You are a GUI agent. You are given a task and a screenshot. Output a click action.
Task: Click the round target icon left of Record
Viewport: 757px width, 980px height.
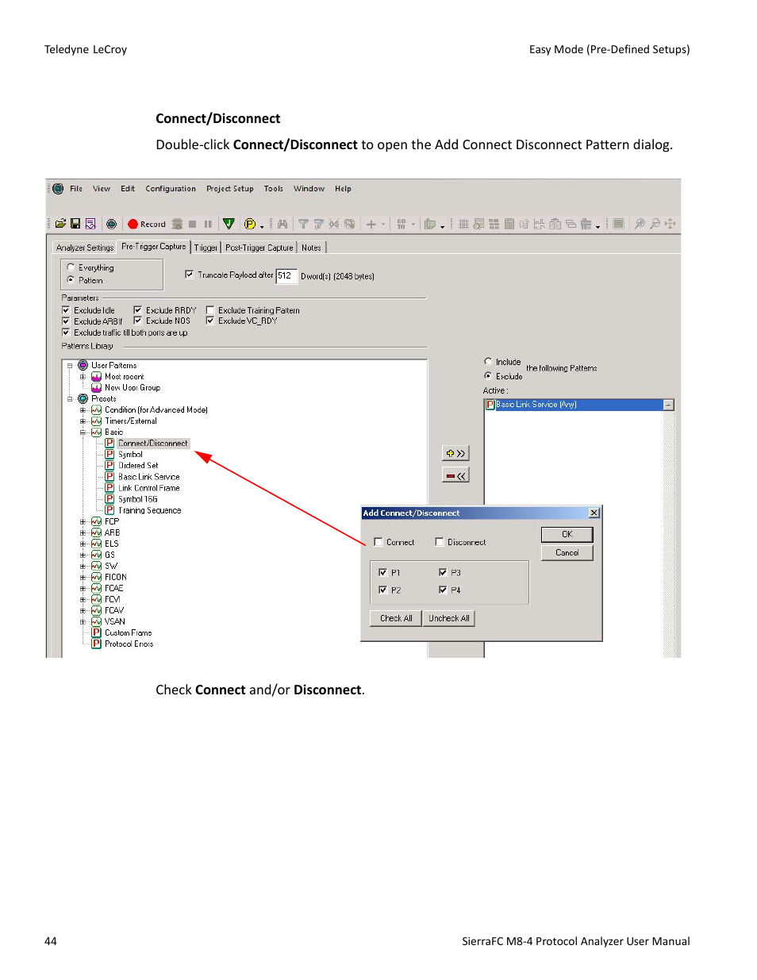pyautogui.click(x=111, y=224)
